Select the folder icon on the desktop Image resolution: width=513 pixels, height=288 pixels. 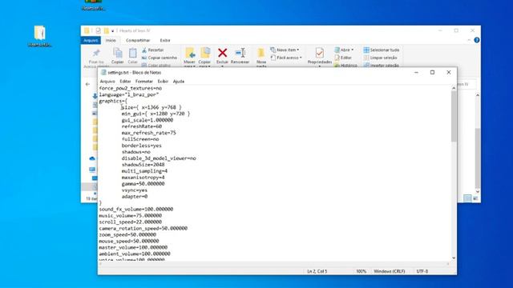tap(39, 33)
